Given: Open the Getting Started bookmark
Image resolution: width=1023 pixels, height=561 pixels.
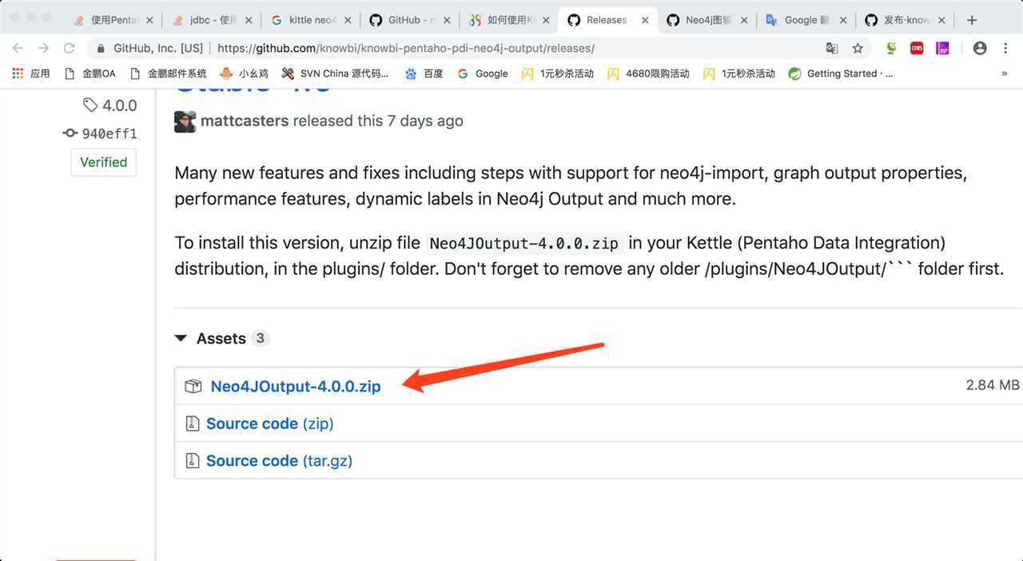Looking at the screenshot, I should pyautogui.click(x=840, y=74).
